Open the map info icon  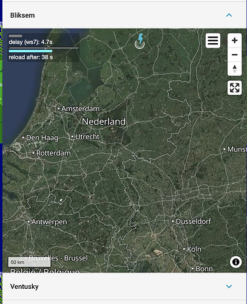point(235,262)
